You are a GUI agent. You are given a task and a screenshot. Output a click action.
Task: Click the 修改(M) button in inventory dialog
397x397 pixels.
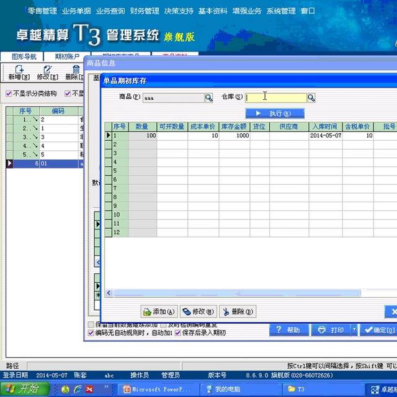[x=198, y=311]
